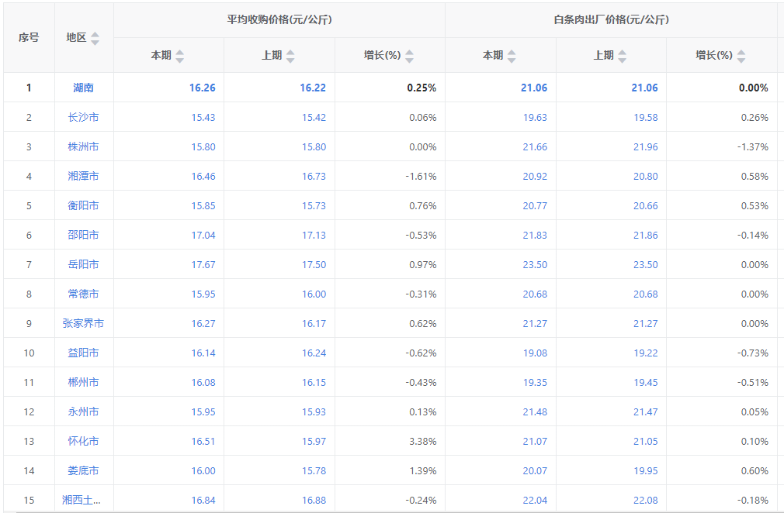This screenshot has height=513, width=784.
Task: Open the 湖南 region link
Action: click(84, 88)
